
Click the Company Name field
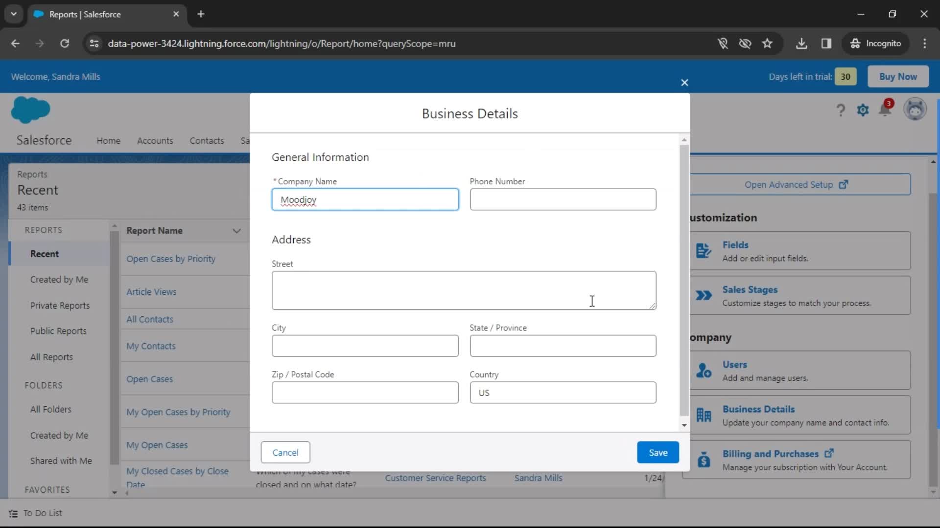365,199
